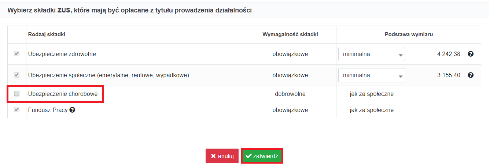This screenshot has height=168, width=490.
Task: Open minimalna dropdown for społeczne row
Action: coord(372,75)
